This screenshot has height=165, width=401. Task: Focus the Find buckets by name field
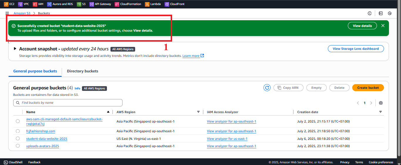[x=68, y=103]
